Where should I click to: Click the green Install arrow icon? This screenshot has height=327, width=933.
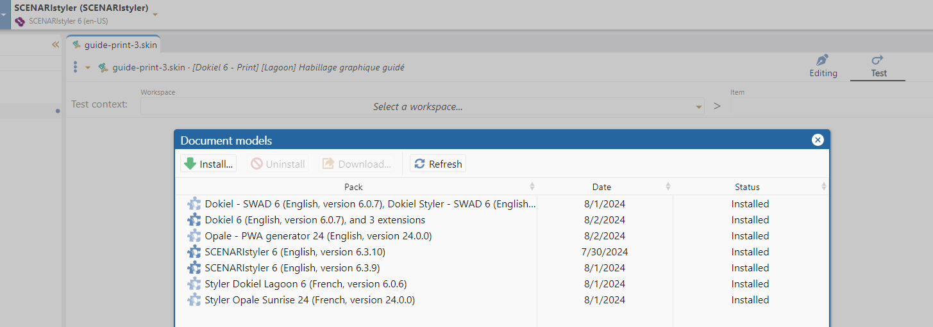point(190,164)
